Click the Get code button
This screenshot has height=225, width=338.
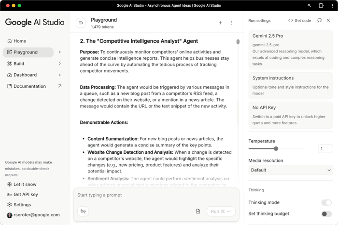click(x=299, y=21)
